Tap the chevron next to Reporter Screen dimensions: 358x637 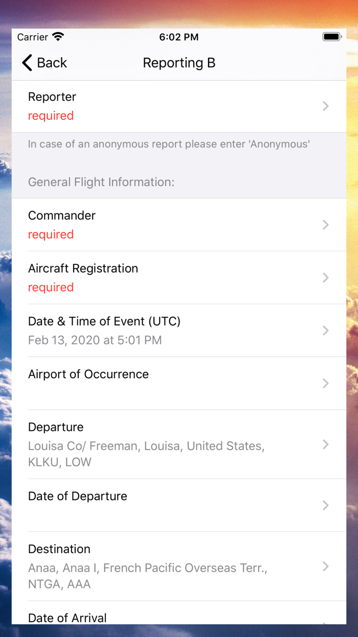click(x=326, y=106)
